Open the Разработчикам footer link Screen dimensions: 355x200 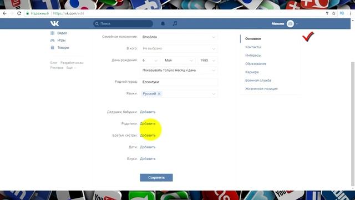(x=72, y=63)
